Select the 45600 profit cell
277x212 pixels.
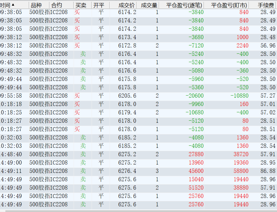196,171
